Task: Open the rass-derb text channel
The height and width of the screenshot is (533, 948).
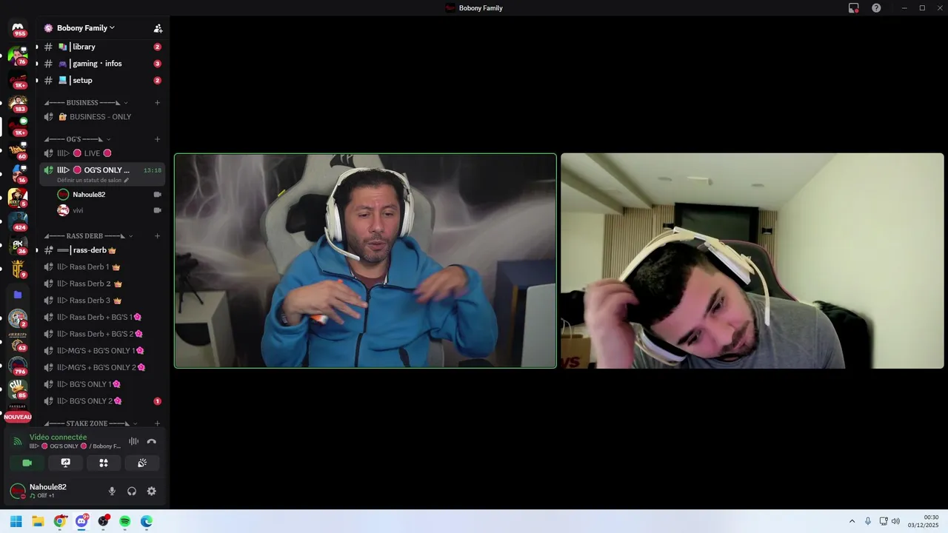Action: click(x=102, y=250)
